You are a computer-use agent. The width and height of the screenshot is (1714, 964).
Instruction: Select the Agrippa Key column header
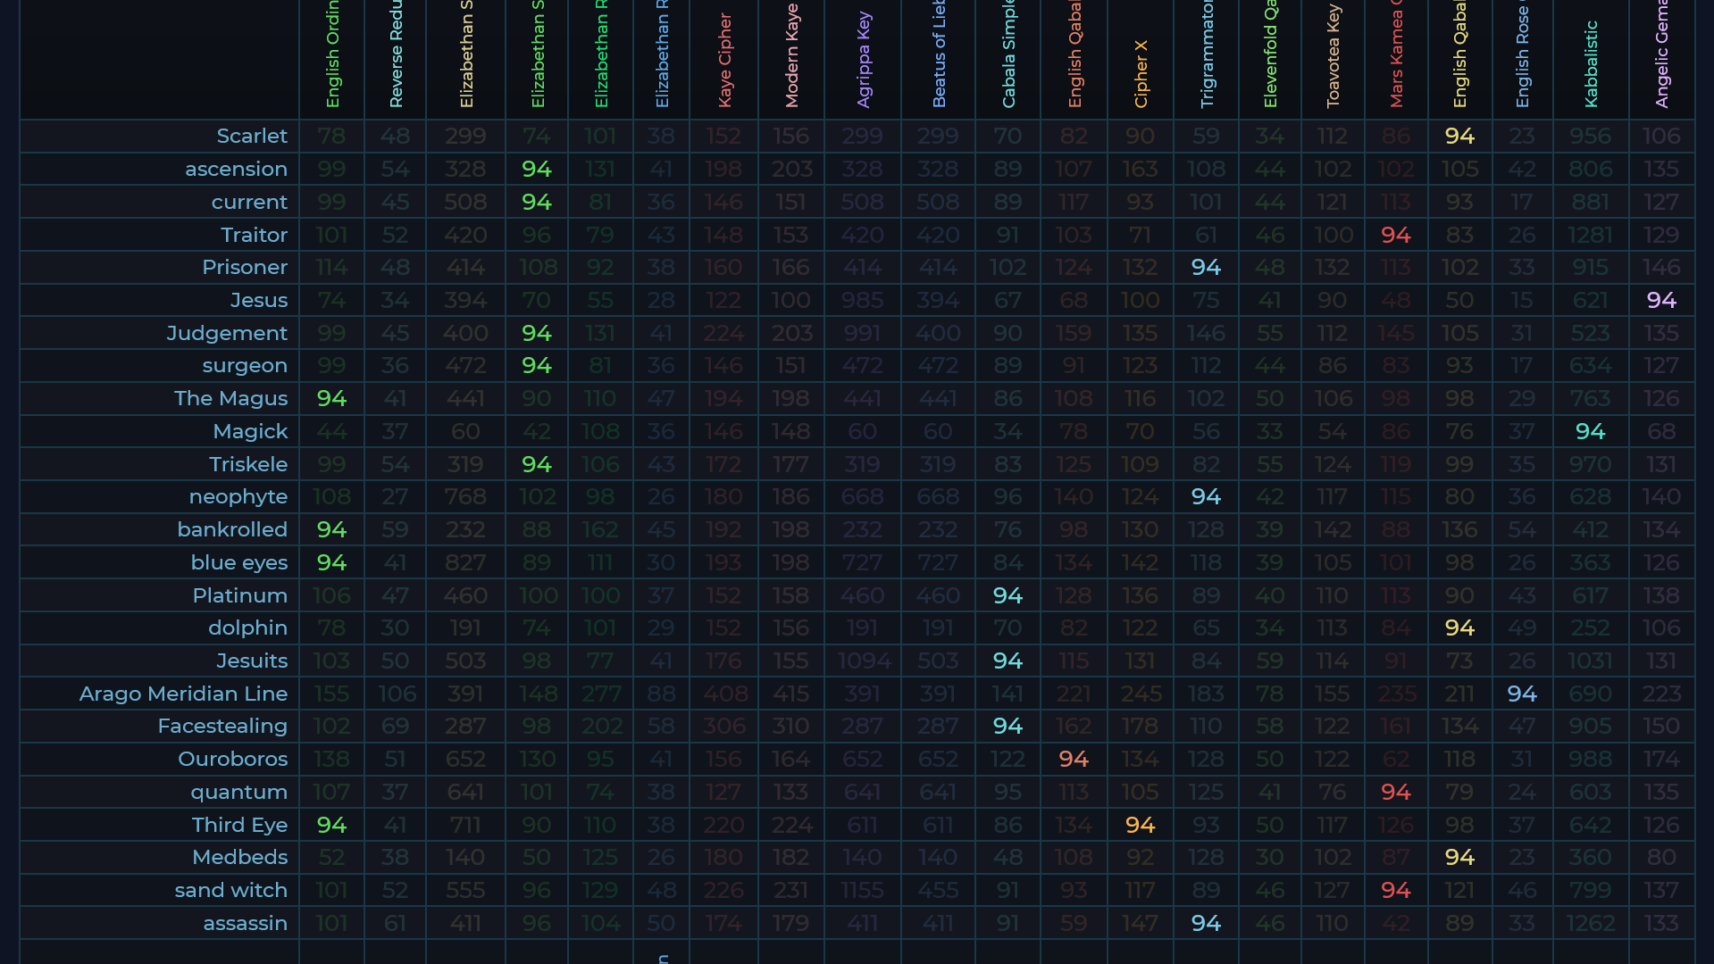coord(863,61)
